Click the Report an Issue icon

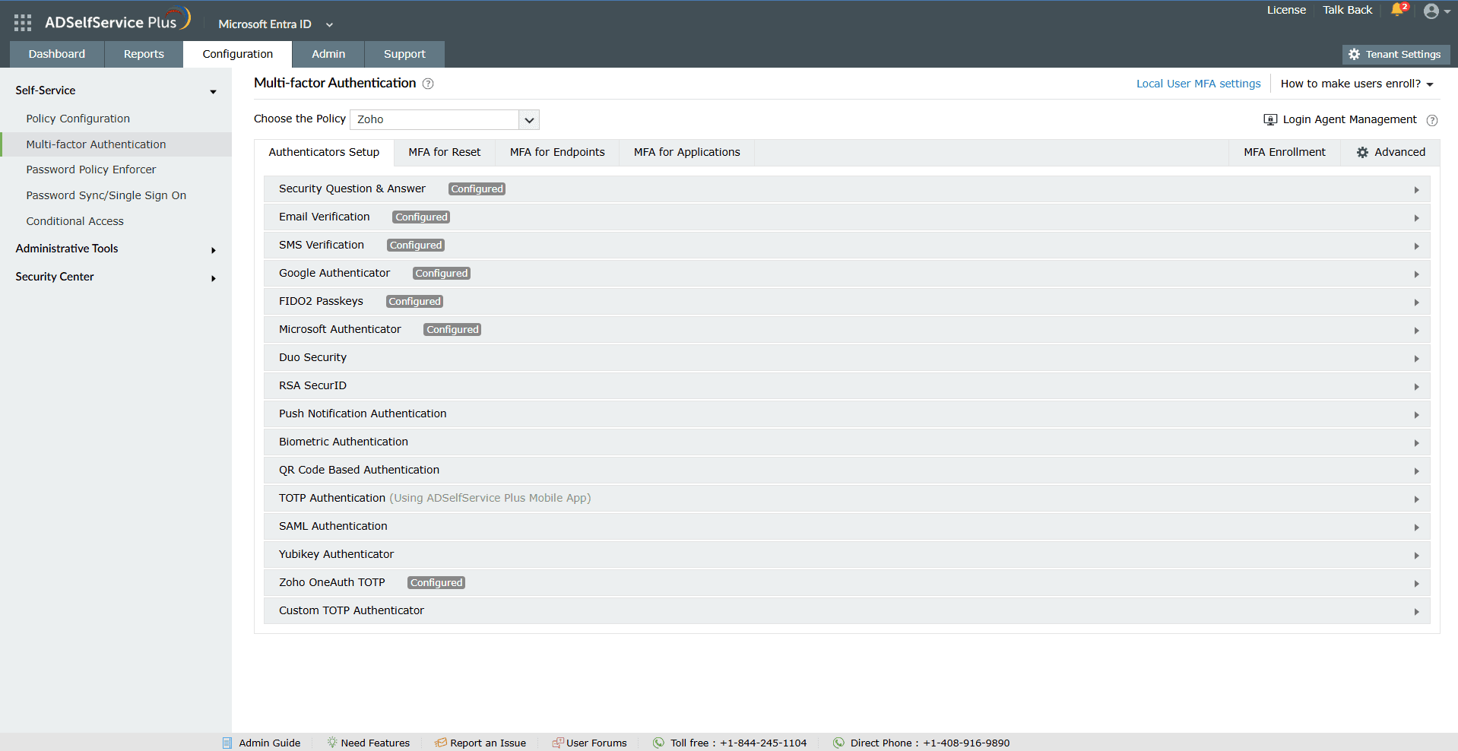point(441,743)
